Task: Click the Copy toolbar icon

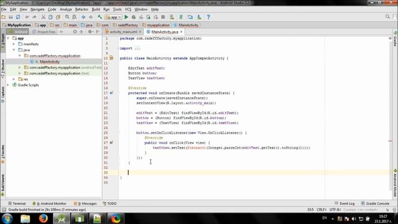Action: 51,17
